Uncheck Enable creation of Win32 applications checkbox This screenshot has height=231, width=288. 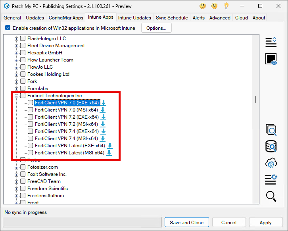[x=8, y=28]
